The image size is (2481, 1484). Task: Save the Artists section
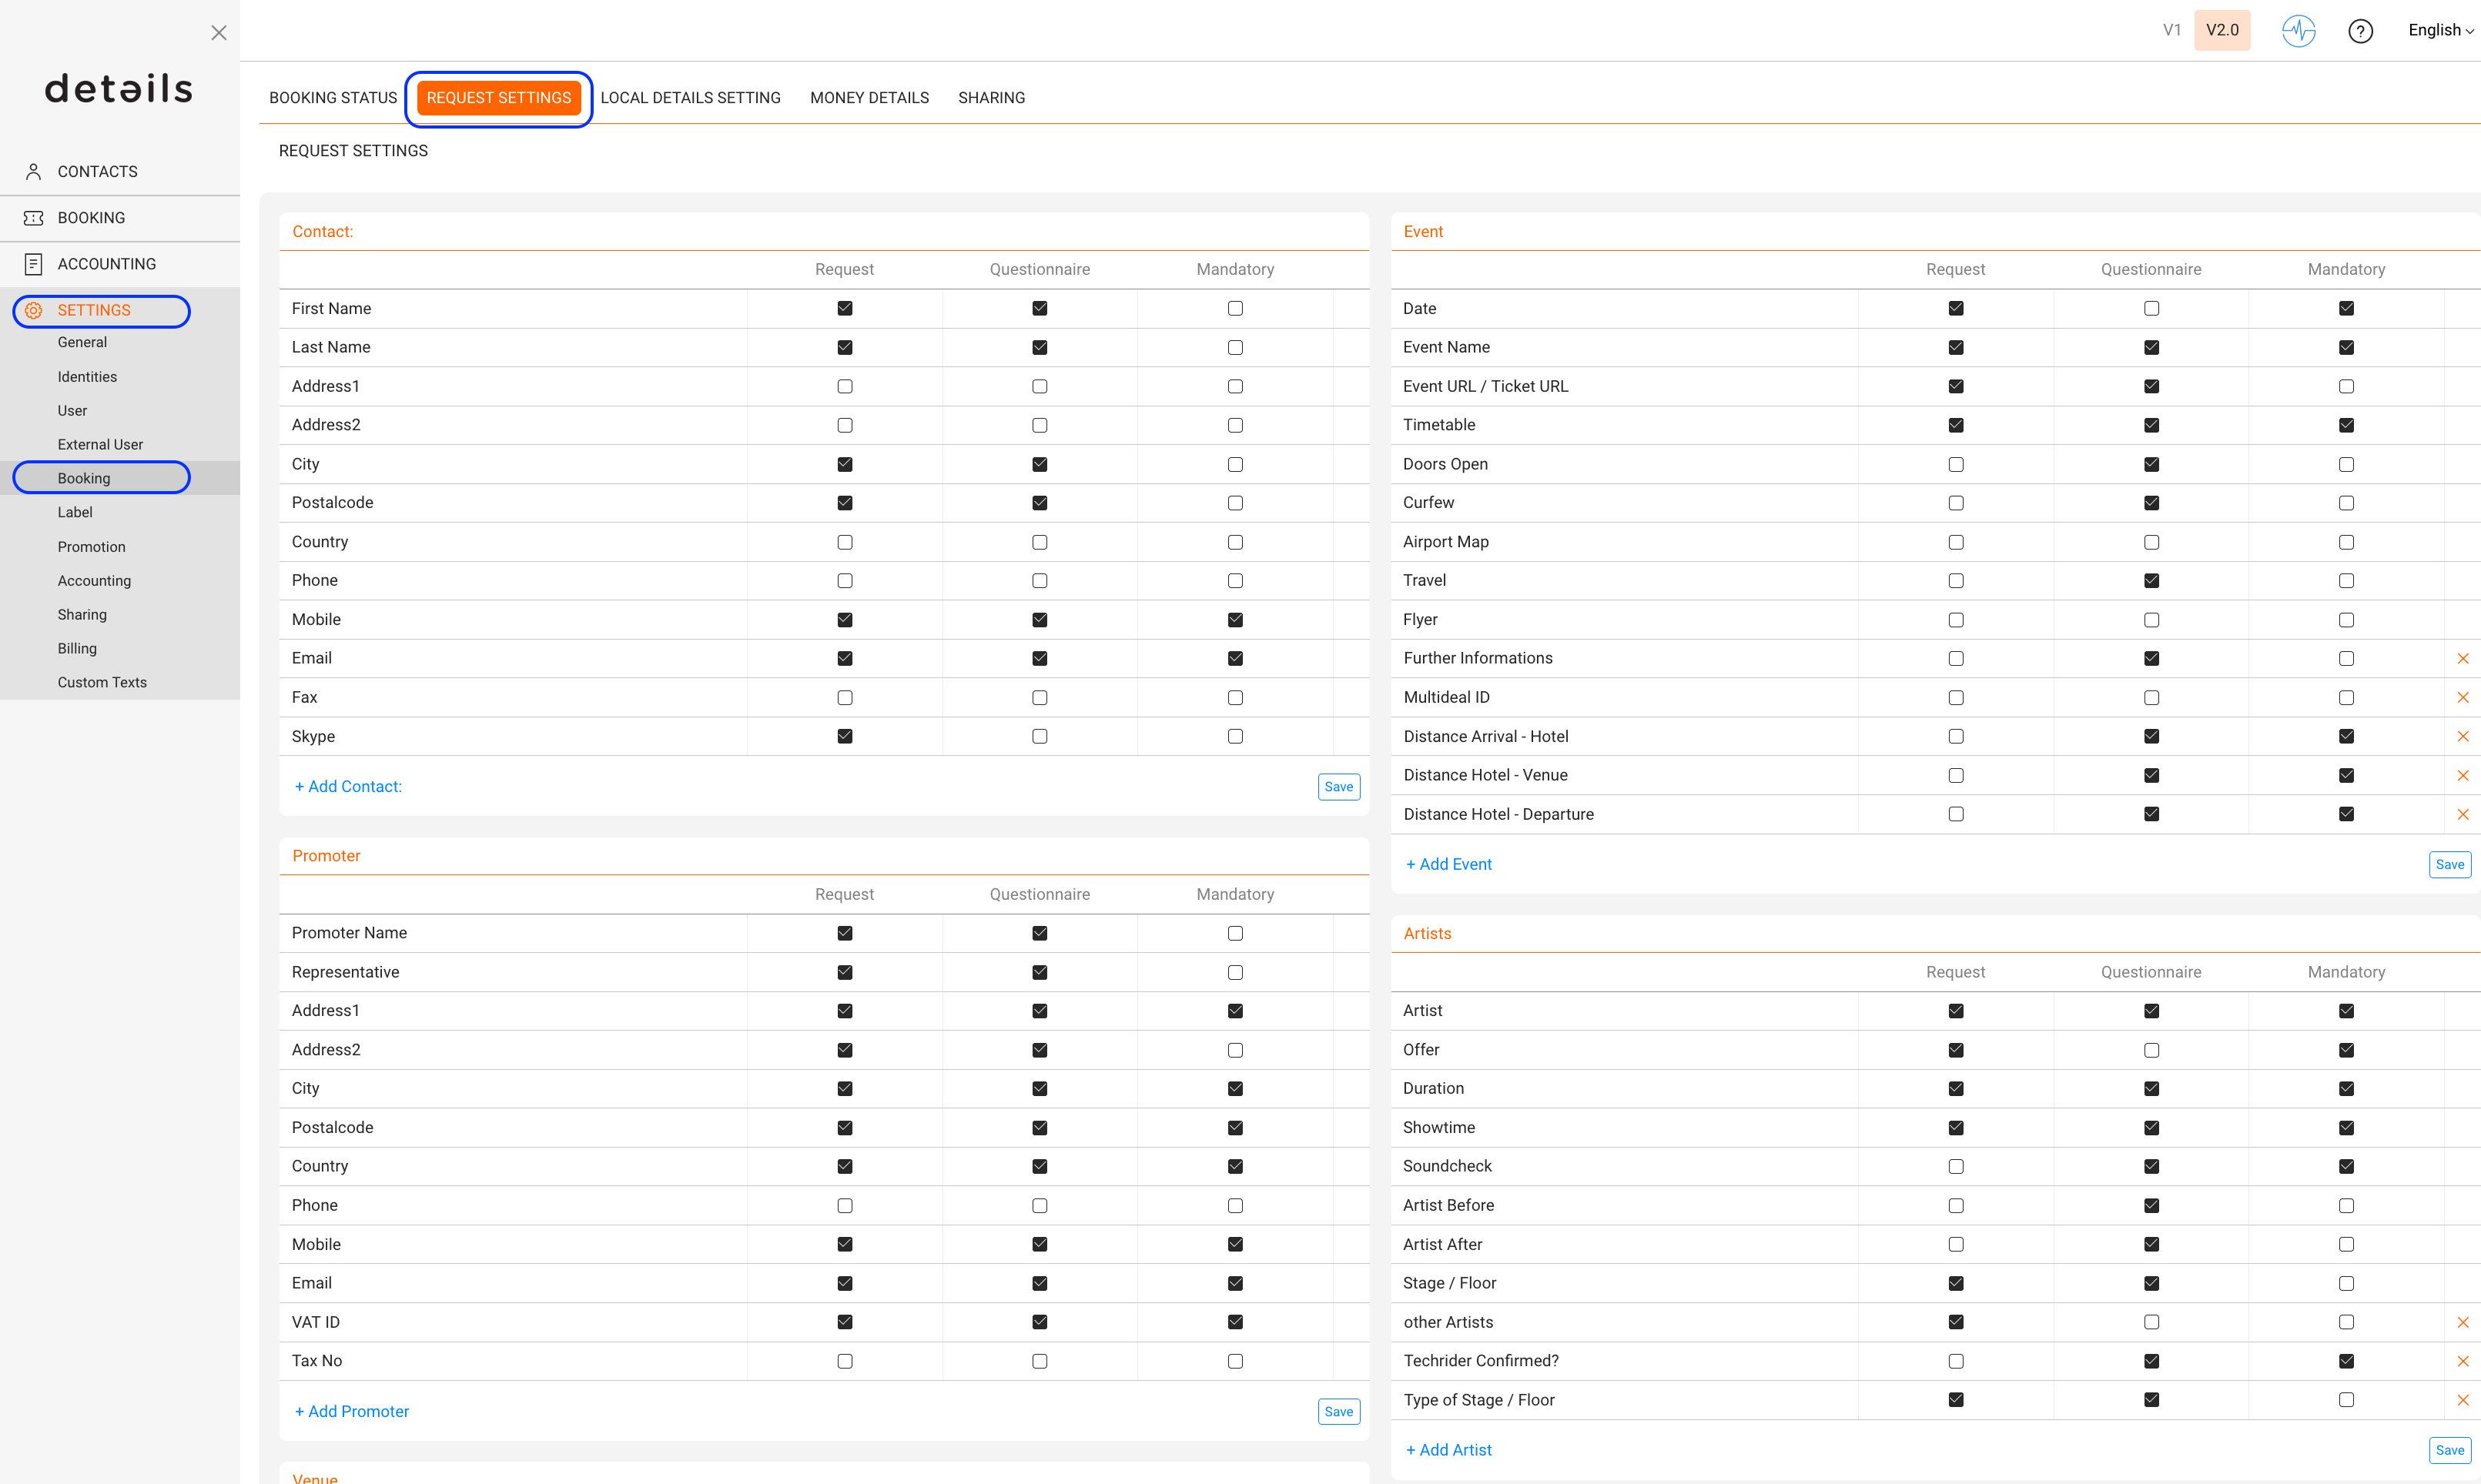(2450, 1450)
